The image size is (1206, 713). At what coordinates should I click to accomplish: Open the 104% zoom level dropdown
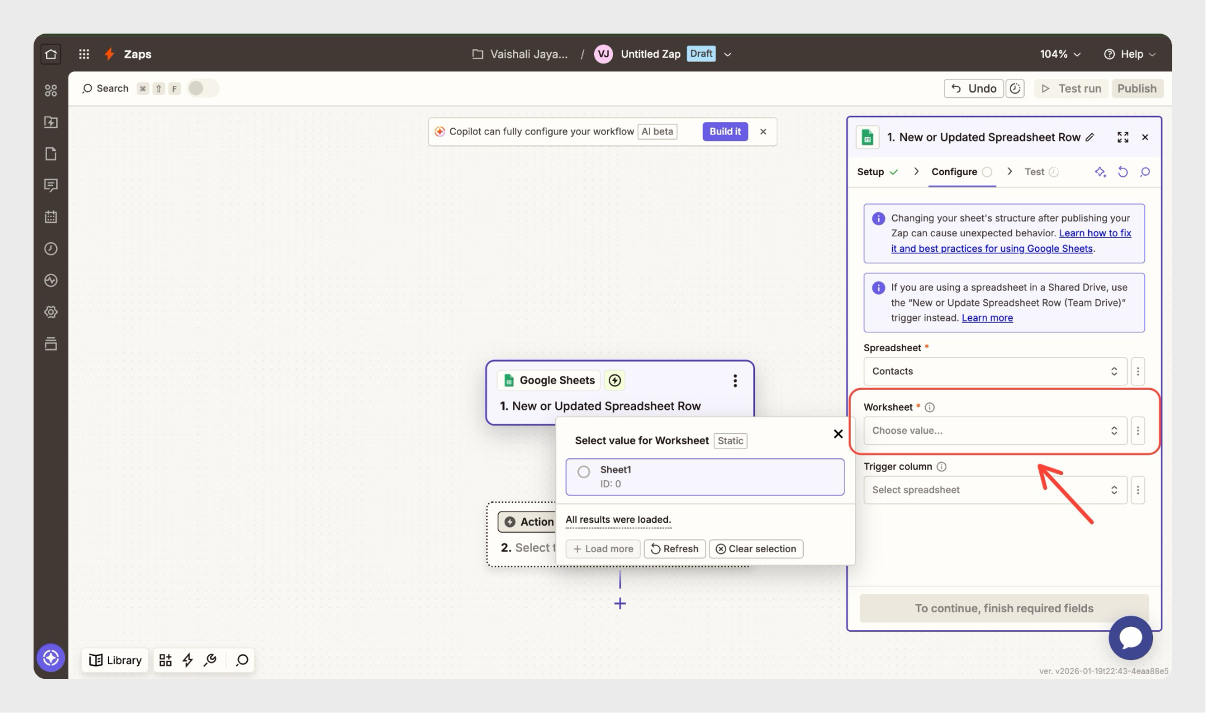(x=1060, y=54)
